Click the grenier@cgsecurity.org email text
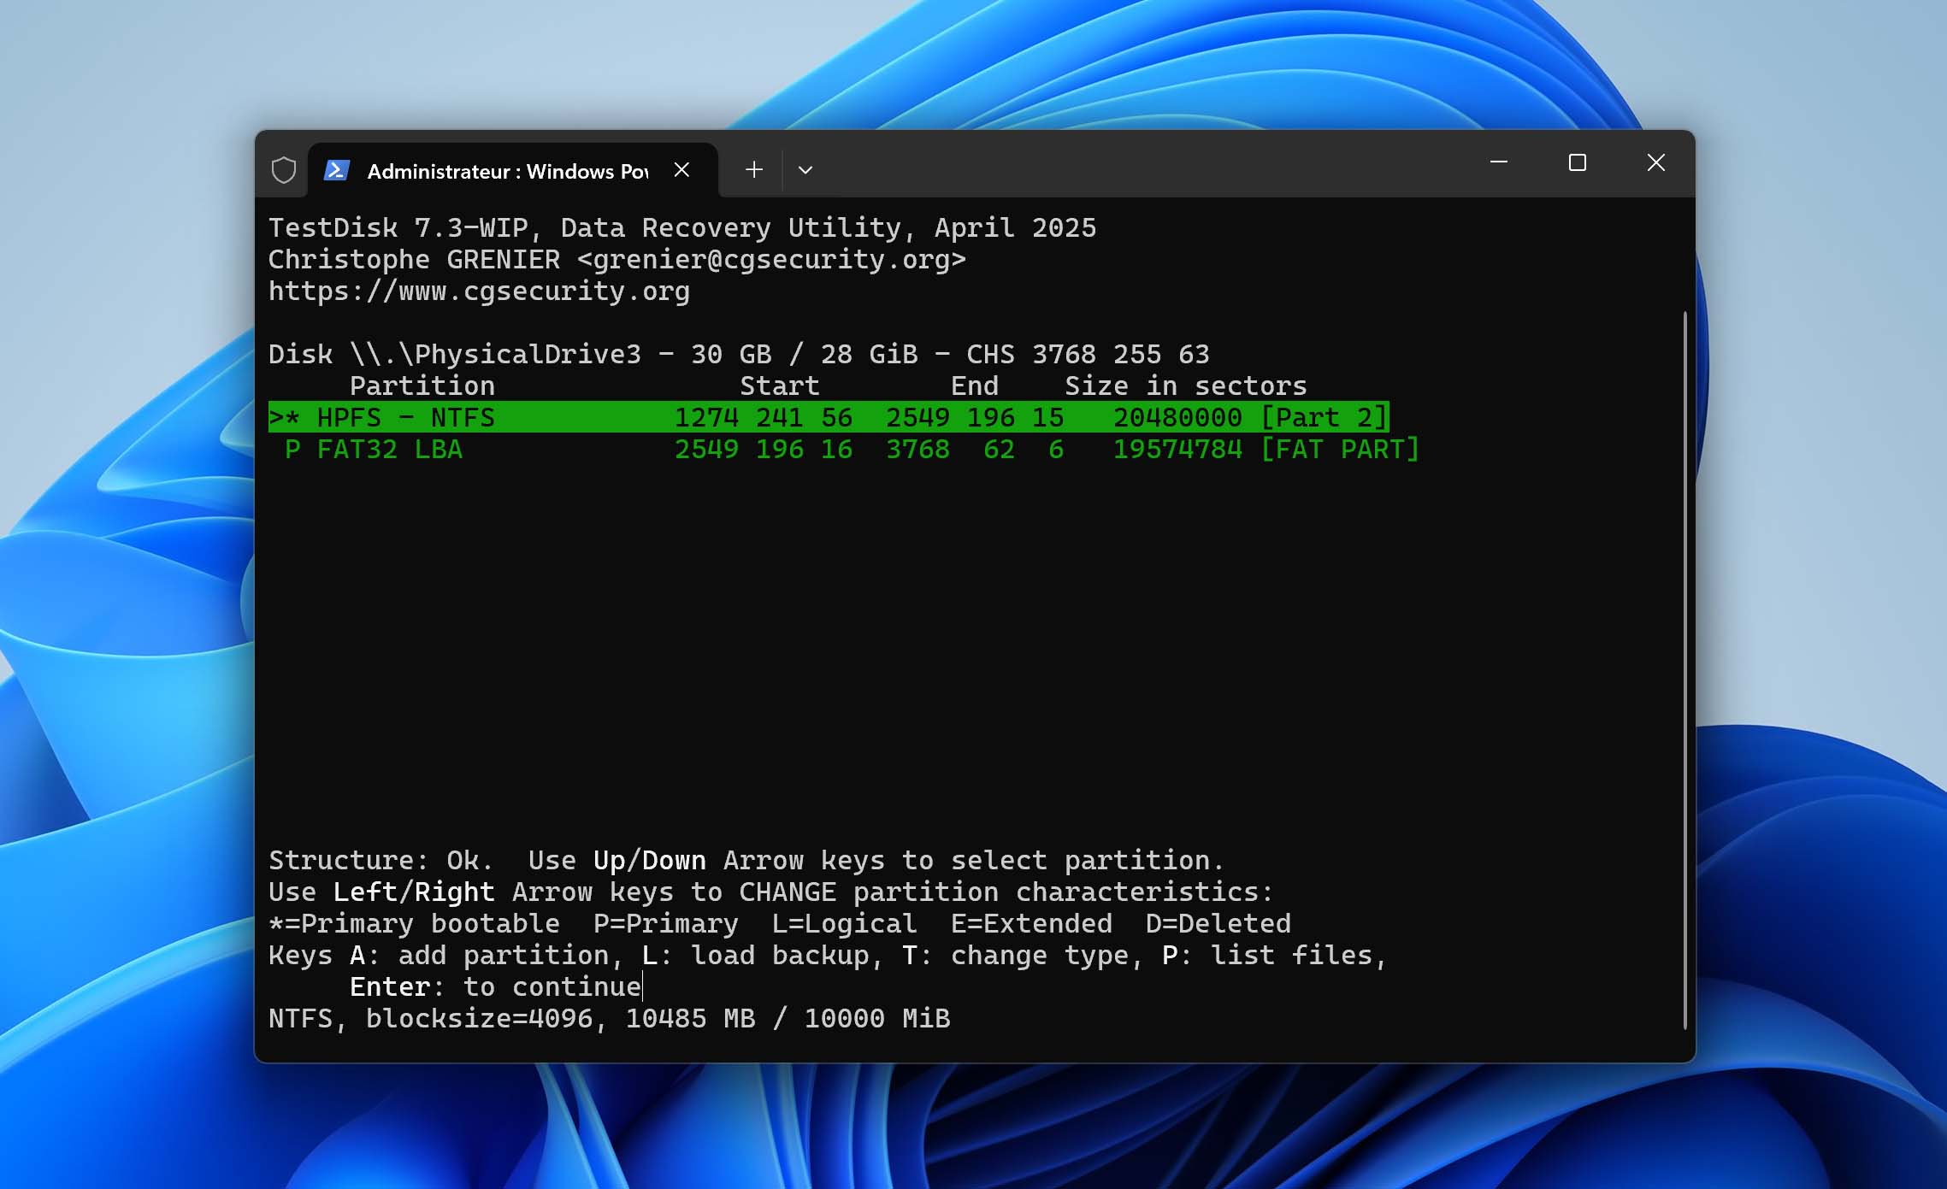Viewport: 1947px width, 1189px height. coord(771,259)
